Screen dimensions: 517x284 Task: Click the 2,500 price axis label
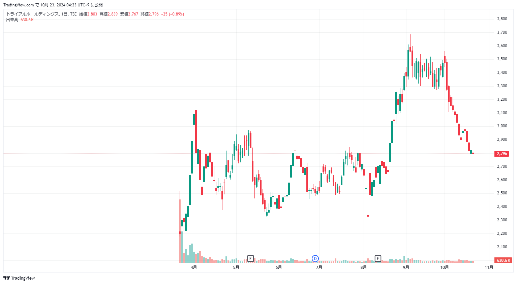tap(502, 193)
